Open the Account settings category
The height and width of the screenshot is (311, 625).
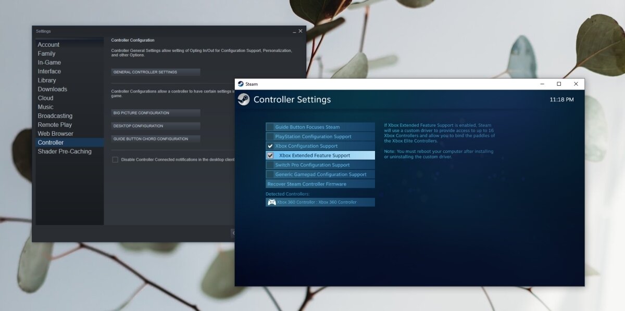48,45
